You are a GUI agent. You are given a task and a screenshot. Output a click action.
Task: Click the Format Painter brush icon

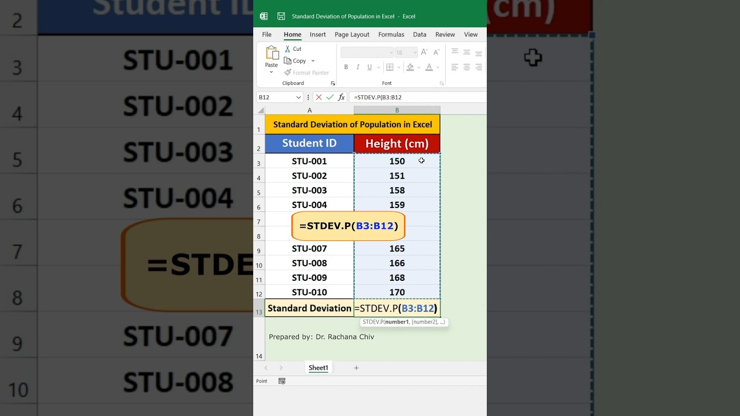(287, 73)
